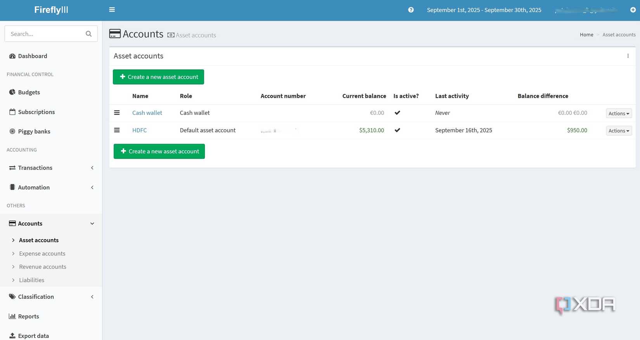Screen dimensions: 640x340
Task: Click the Budgets pie chart icon
Action: click(x=12, y=92)
